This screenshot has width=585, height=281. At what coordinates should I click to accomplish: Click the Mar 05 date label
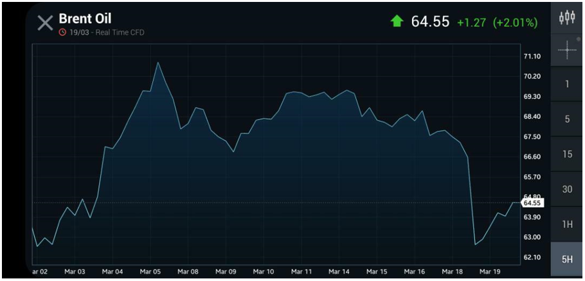150,272
